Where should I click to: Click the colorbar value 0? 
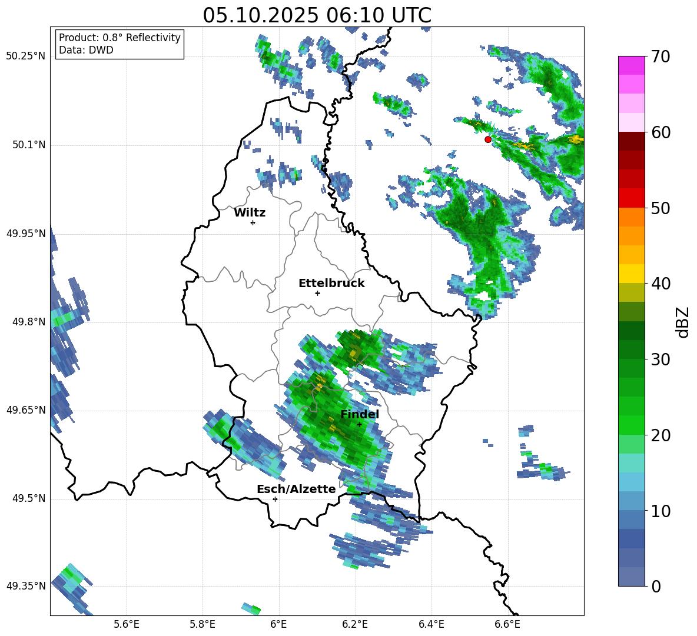656,586
